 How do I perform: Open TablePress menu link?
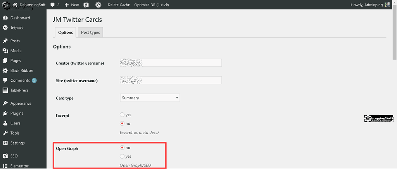pyautogui.click(x=19, y=90)
